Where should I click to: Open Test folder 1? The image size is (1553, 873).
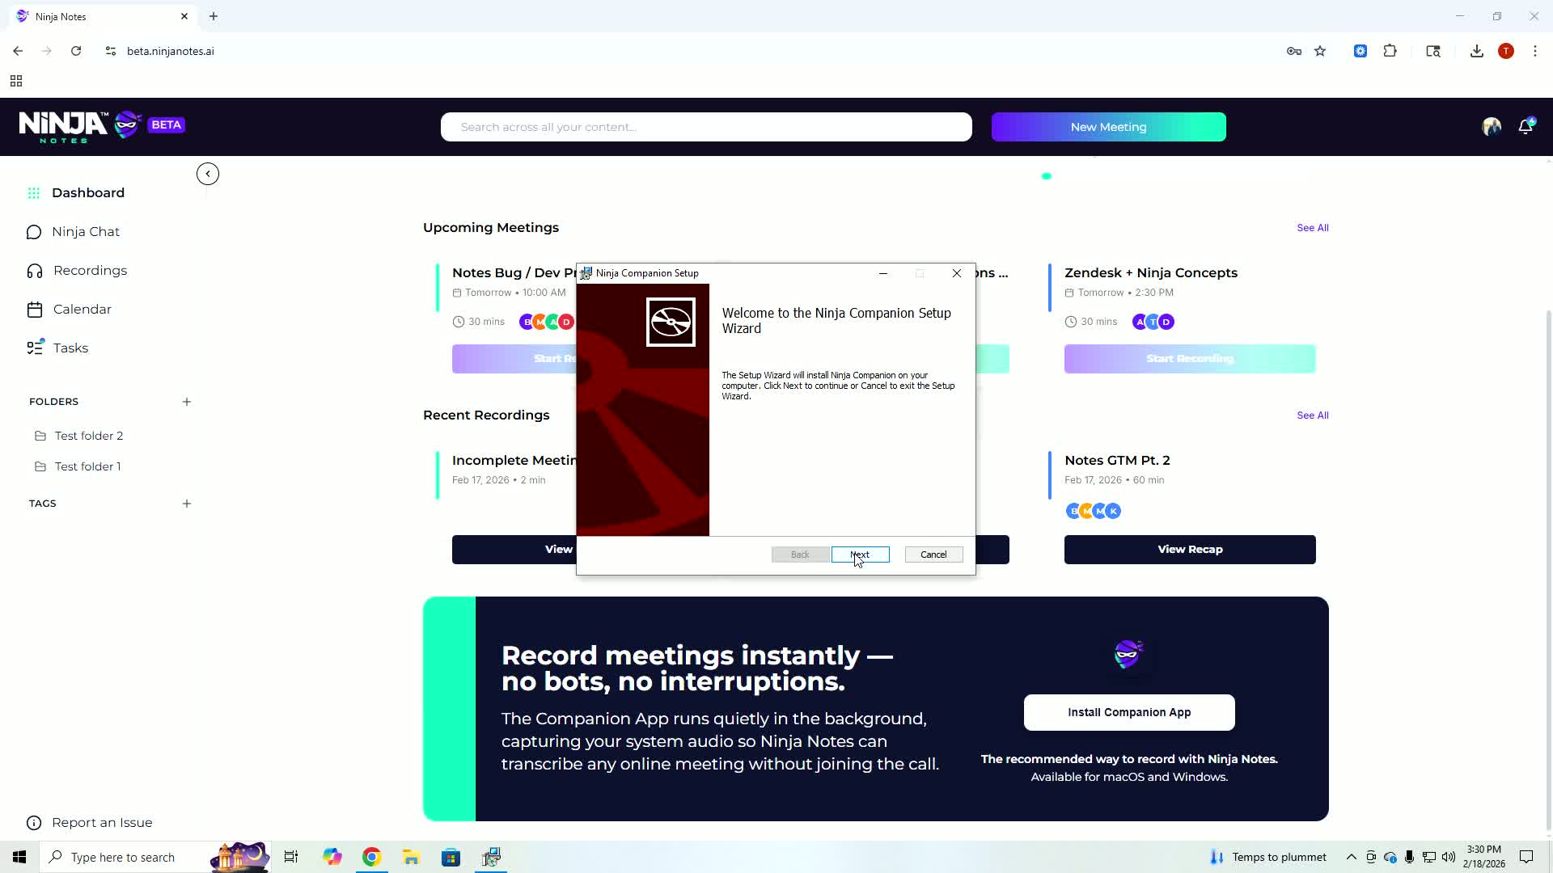[87, 466]
